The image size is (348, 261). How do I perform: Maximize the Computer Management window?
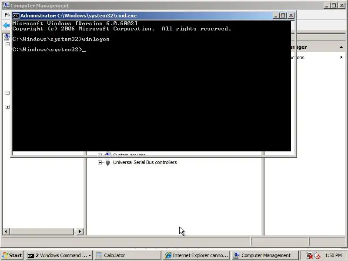click(x=334, y=6)
